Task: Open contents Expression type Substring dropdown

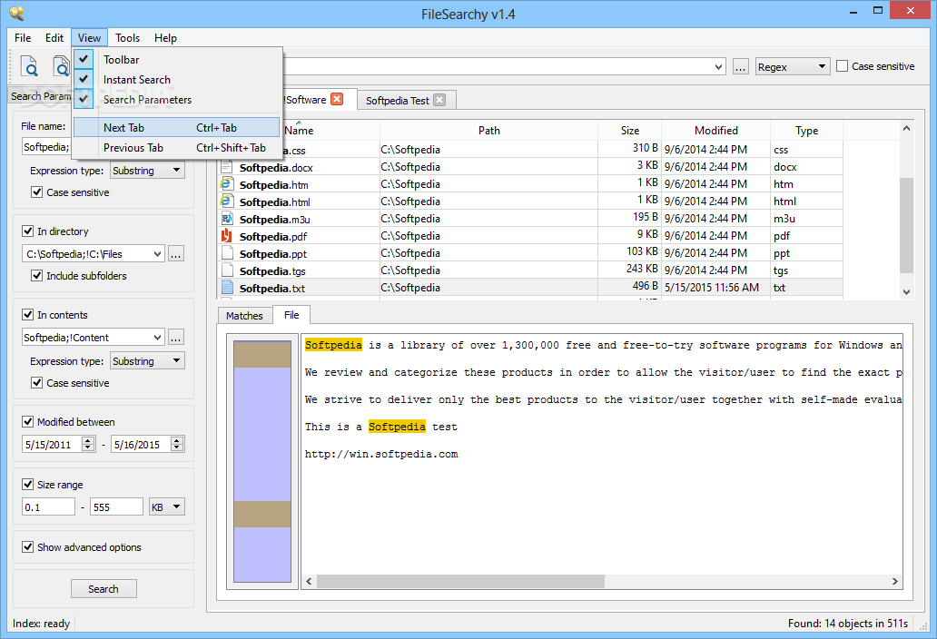Action: (x=148, y=360)
